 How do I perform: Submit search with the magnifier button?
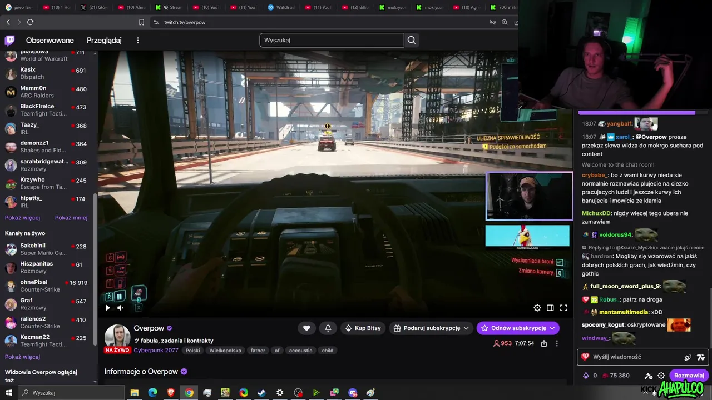pos(412,40)
